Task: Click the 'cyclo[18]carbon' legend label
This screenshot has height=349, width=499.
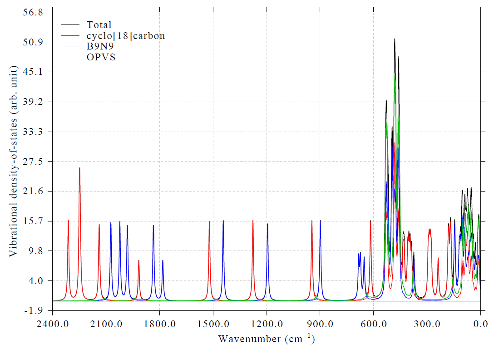Action: point(126,36)
